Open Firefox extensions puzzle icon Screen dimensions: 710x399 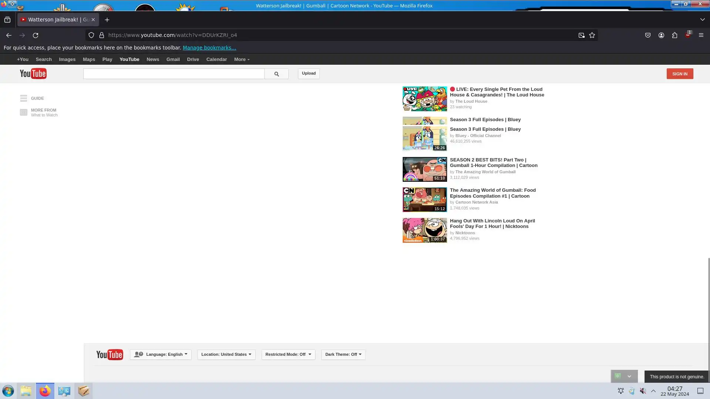[674, 35]
